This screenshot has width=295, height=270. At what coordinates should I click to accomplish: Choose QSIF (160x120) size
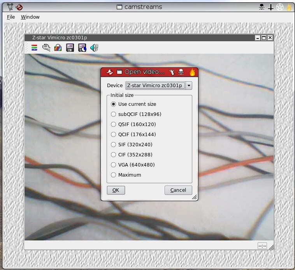133,124
